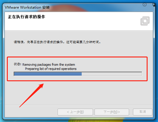Click "Removing packages from the system" status text

(49, 65)
